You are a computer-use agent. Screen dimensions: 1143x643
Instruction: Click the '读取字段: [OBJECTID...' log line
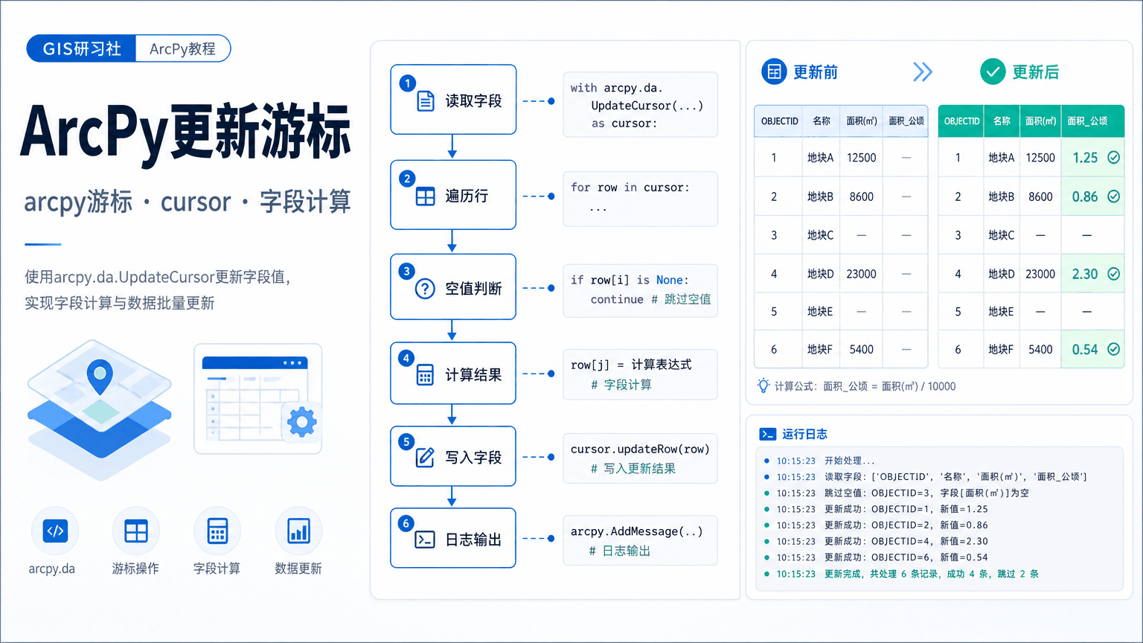tap(955, 477)
